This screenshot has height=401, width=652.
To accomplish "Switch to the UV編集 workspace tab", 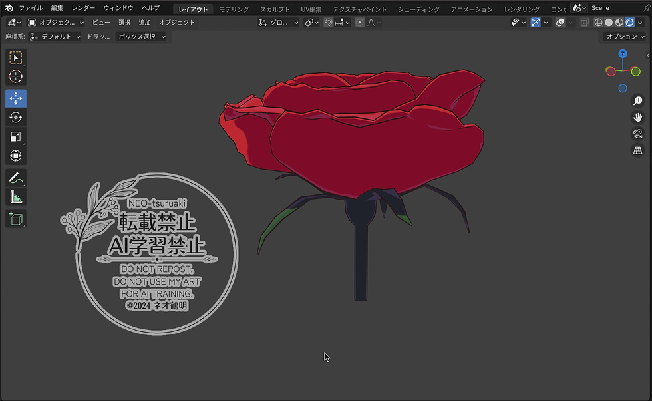I will [x=311, y=9].
